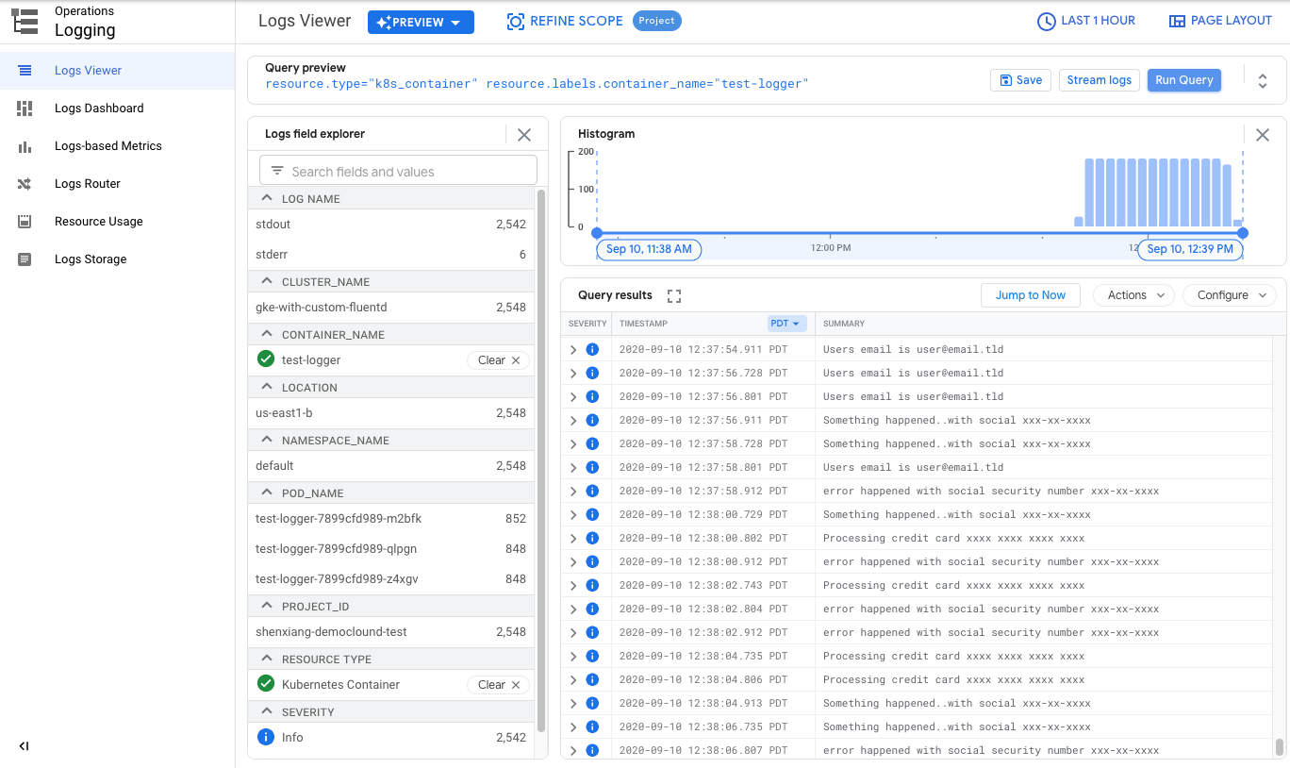Image resolution: width=1290 pixels, height=768 pixels.
Task: Click the Search fields and values input
Action: coord(398,169)
